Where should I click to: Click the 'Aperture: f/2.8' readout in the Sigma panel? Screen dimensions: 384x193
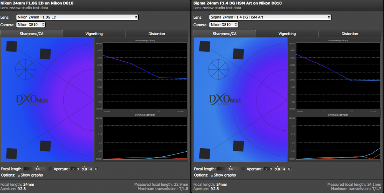(x=206, y=189)
